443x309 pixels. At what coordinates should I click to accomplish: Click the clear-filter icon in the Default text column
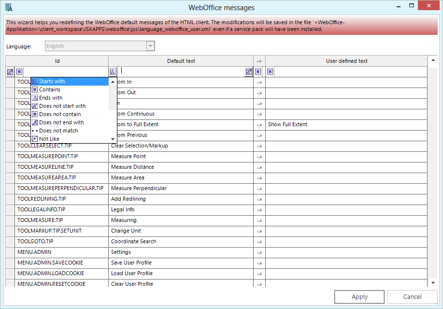248,72
